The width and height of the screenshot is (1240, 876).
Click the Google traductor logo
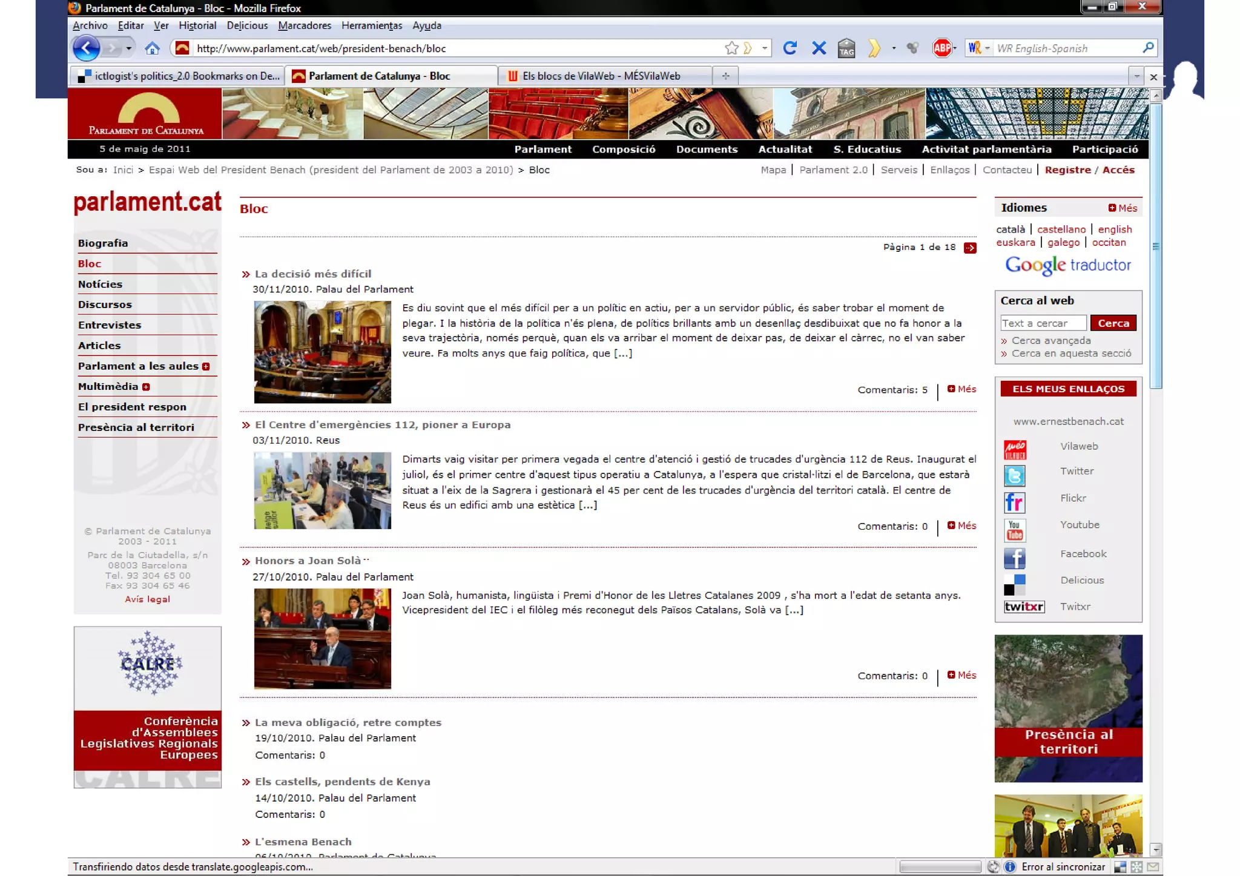click(x=1068, y=265)
